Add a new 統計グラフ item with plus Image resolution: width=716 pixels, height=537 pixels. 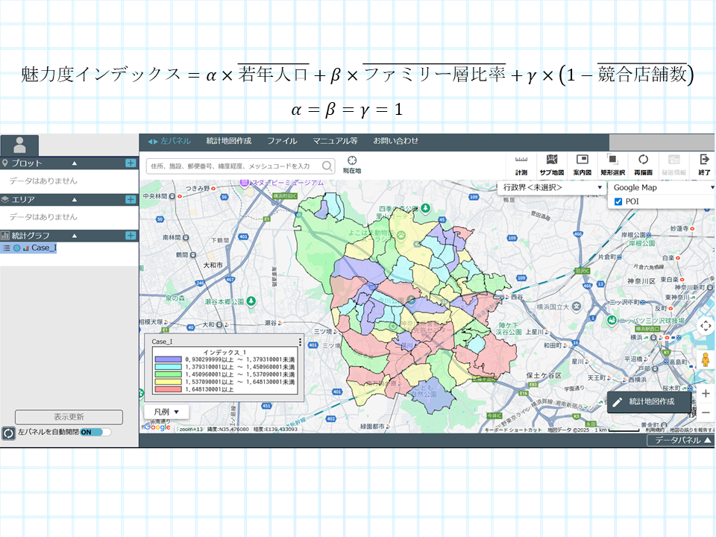pyautogui.click(x=131, y=235)
